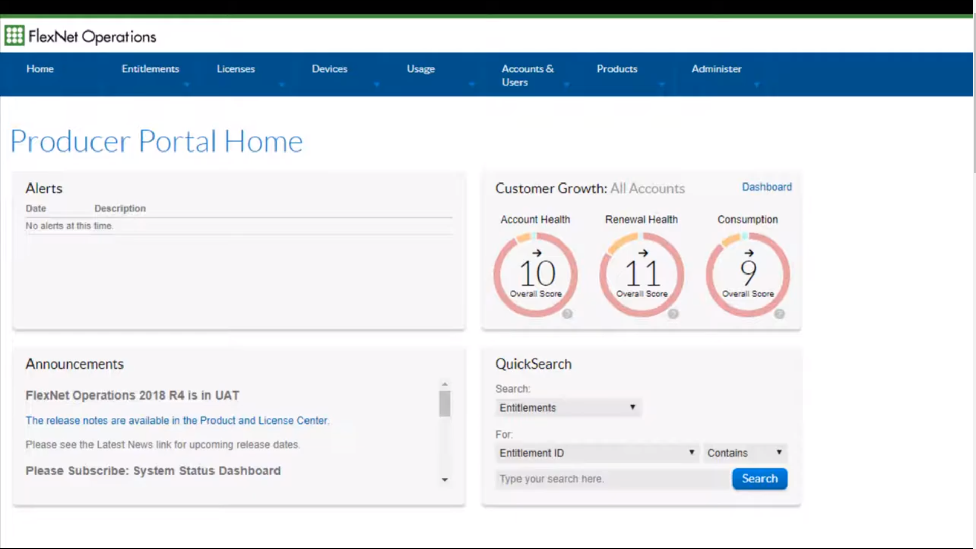Click the help icon under Account Health gauge
The height and width of the screenshot is (549, 976).
(568, 314)
